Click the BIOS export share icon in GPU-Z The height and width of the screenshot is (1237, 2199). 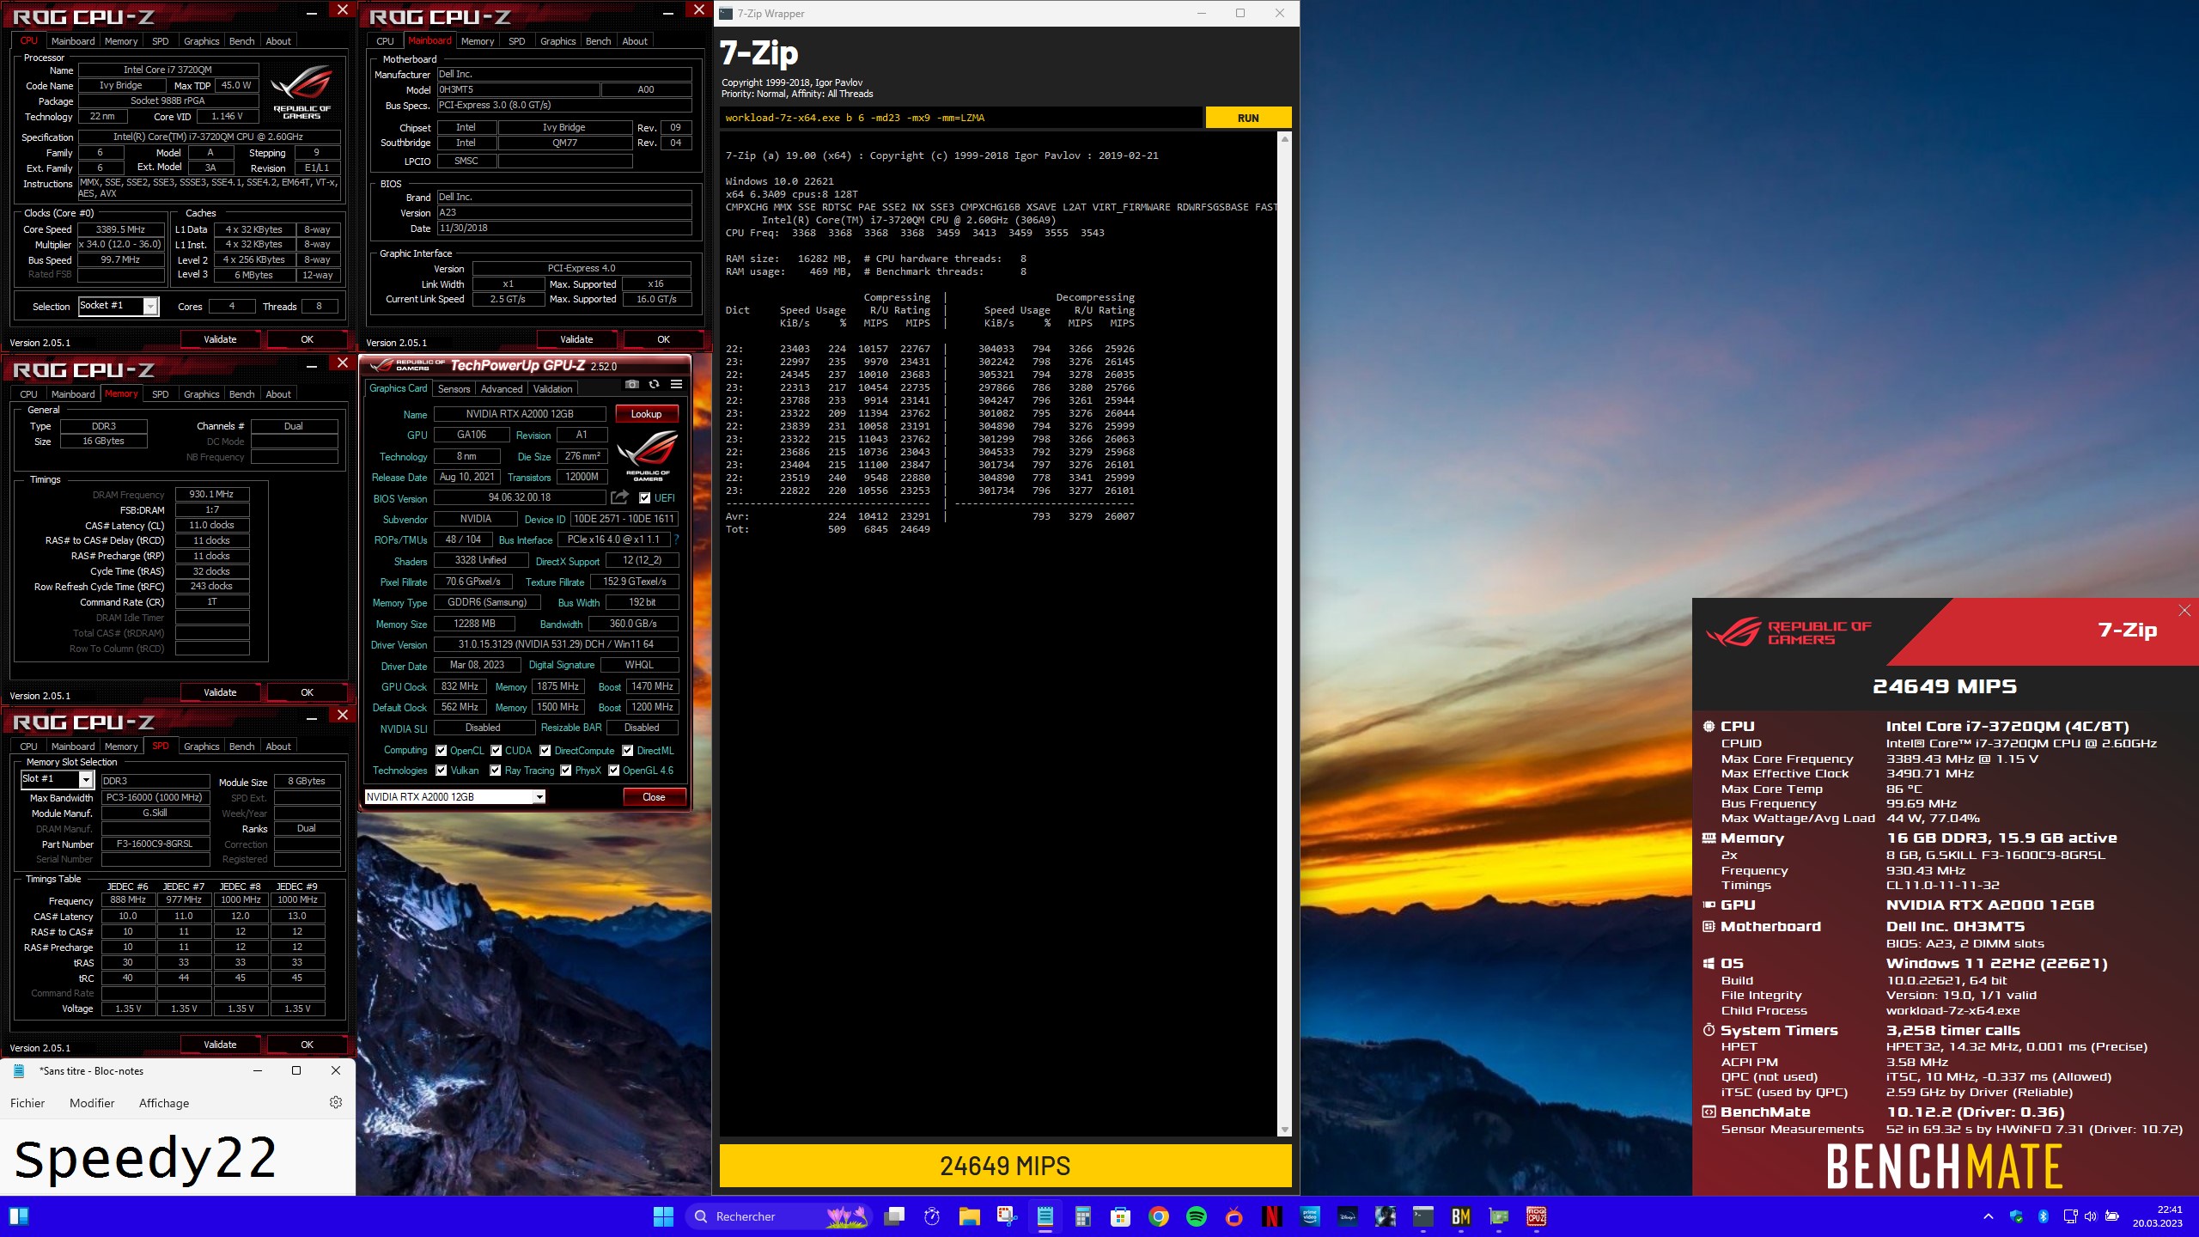619,497
